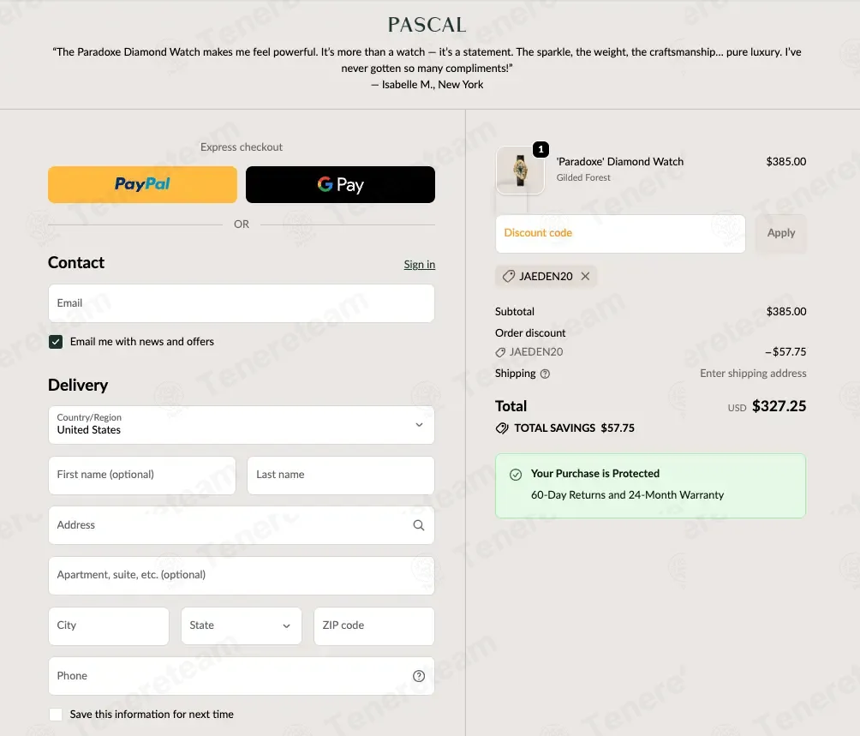Viewport: 860px width, 736px height.
Task: Click the purchase protected checkmark icon
Action: (x=516, y=474)
